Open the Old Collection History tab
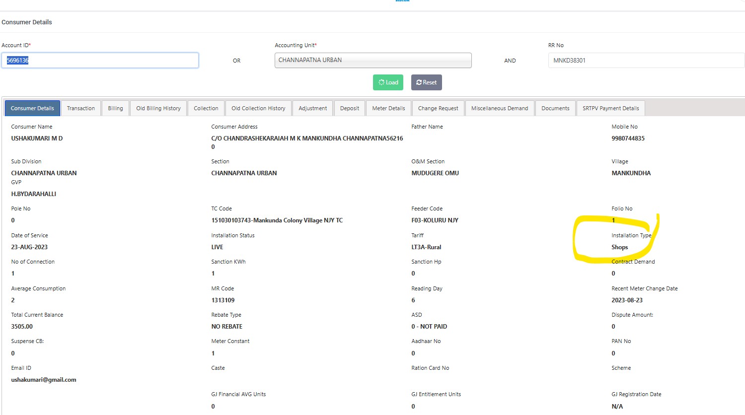The image size is (745, 415). (x=258, y=108)
